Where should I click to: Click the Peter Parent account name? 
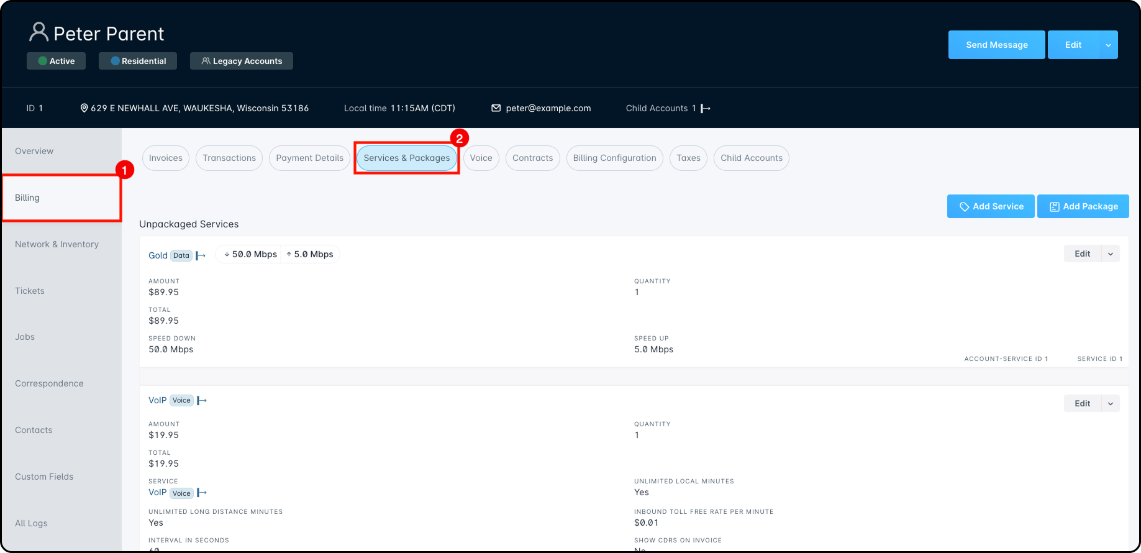click(109, 34)
